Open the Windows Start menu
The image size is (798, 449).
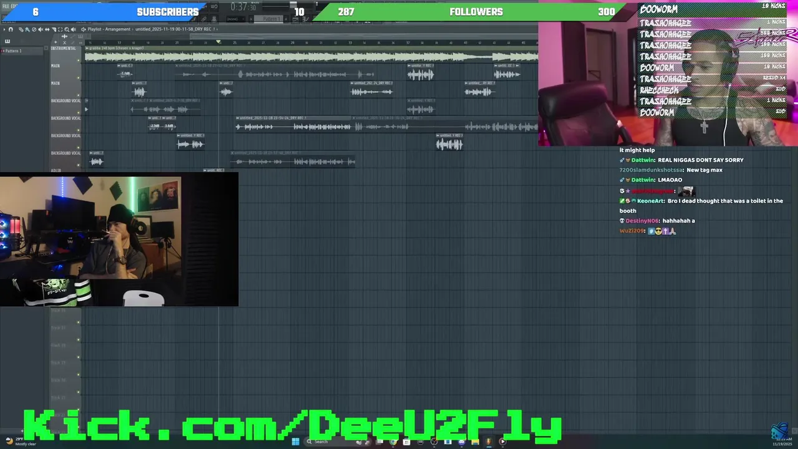pos(296,442)
